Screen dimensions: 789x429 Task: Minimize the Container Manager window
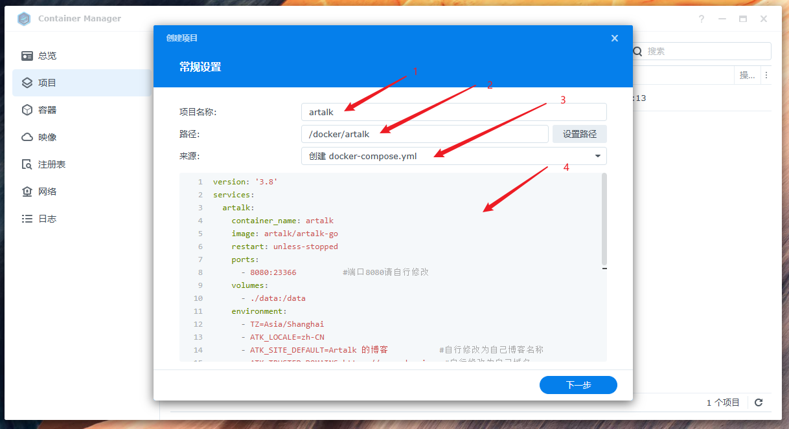722,19
